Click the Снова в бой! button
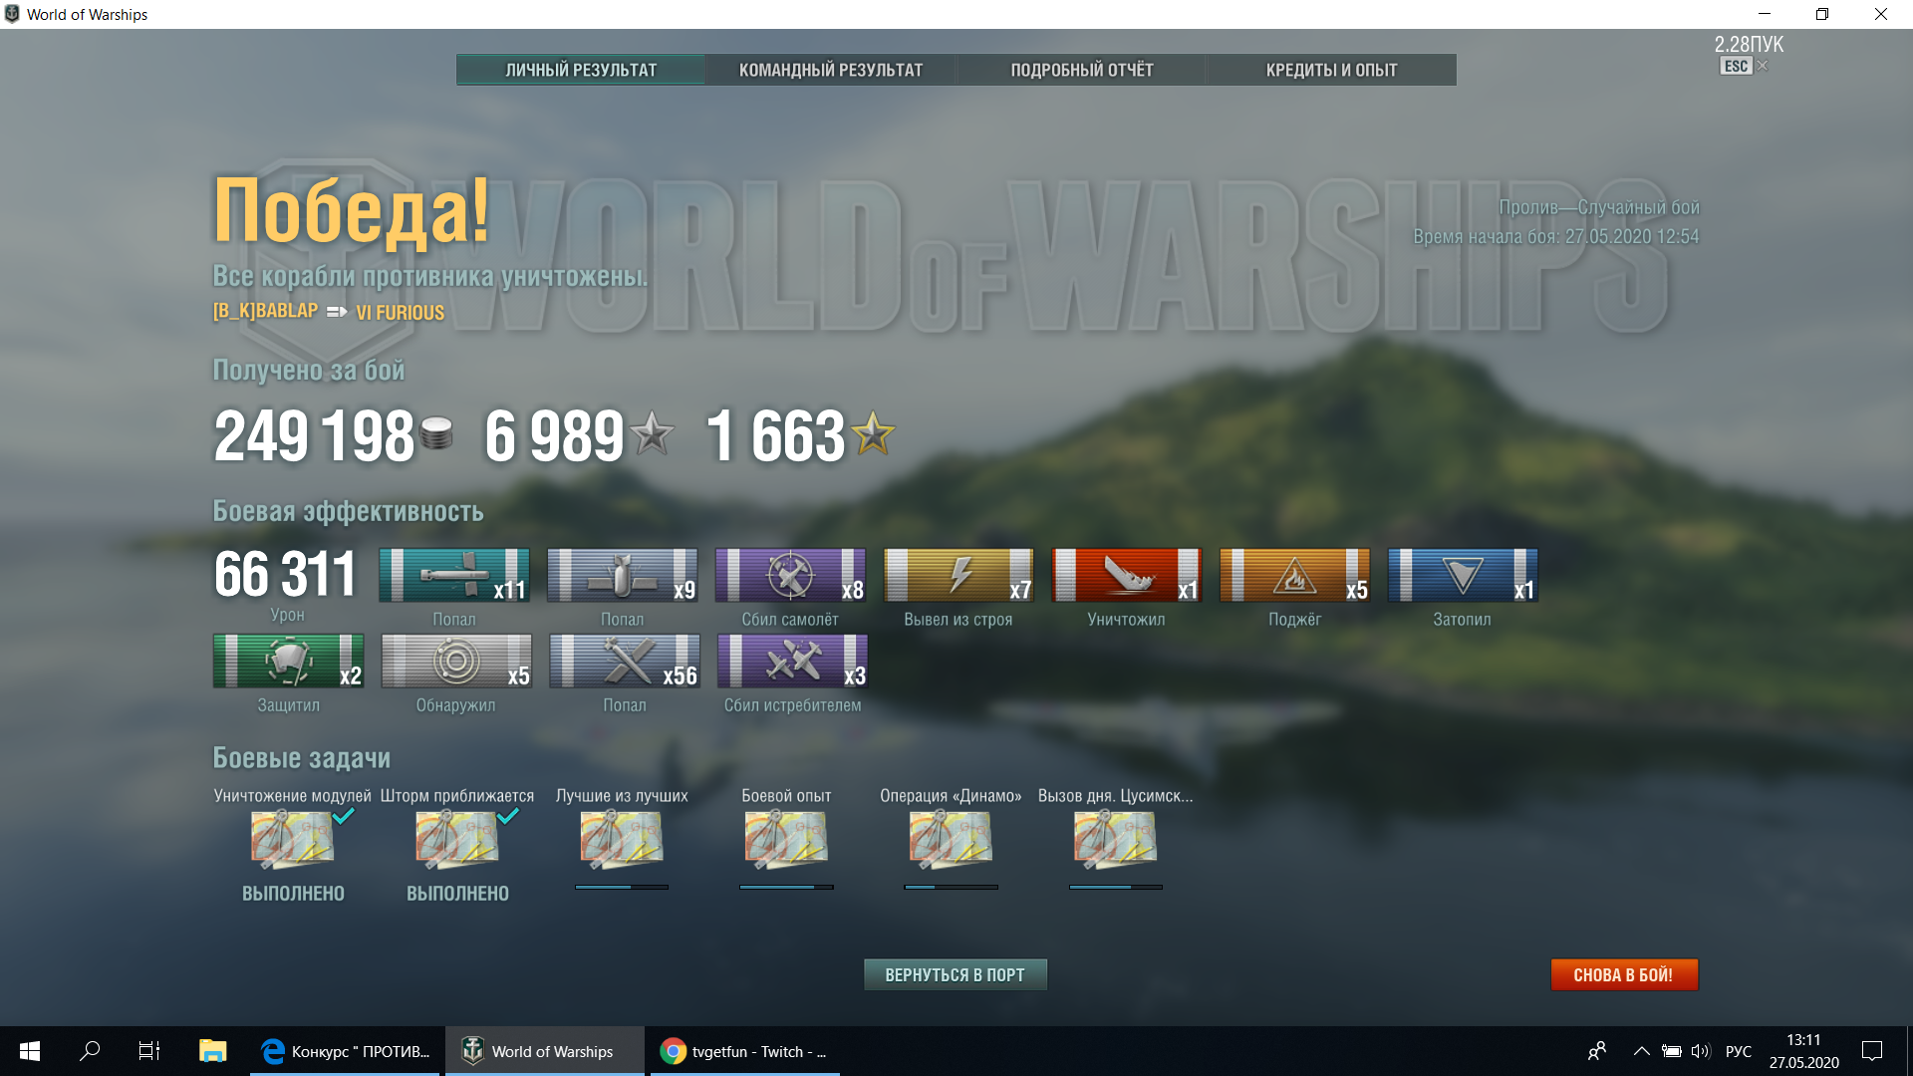This screenshot has height=1076, width=1913. (x=1624, y=974)
